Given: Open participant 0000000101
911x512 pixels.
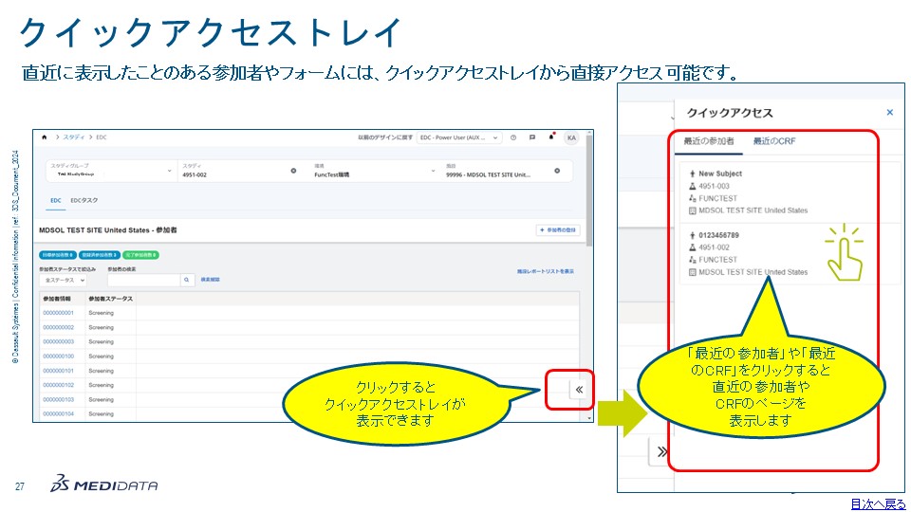Looking at the screenshot, I should (x=58, y=371).
